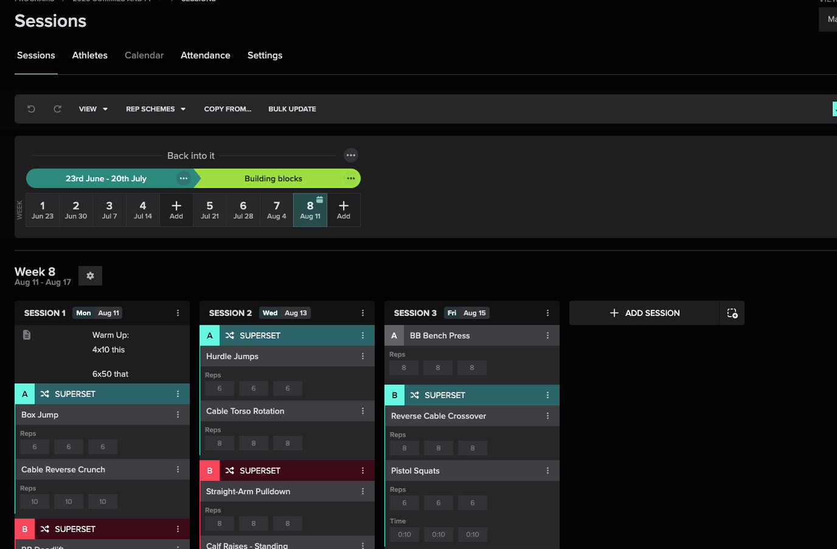Click Session 1 Mon Aug 11 date badge
This screenshot has height=549, width=837.
98,313
